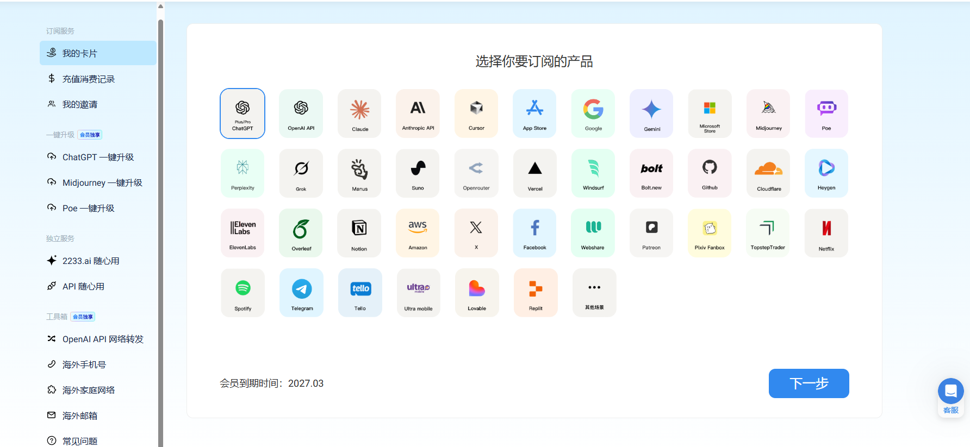
Task: Select the ChatGPT Plus/Pro product card
Action: point(242,114)
